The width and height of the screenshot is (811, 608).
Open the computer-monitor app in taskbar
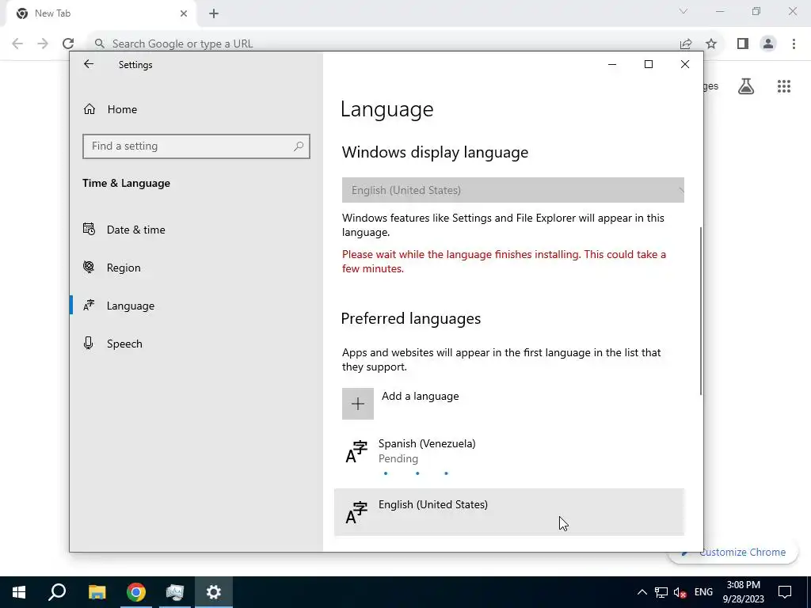[x=175, y=592]
